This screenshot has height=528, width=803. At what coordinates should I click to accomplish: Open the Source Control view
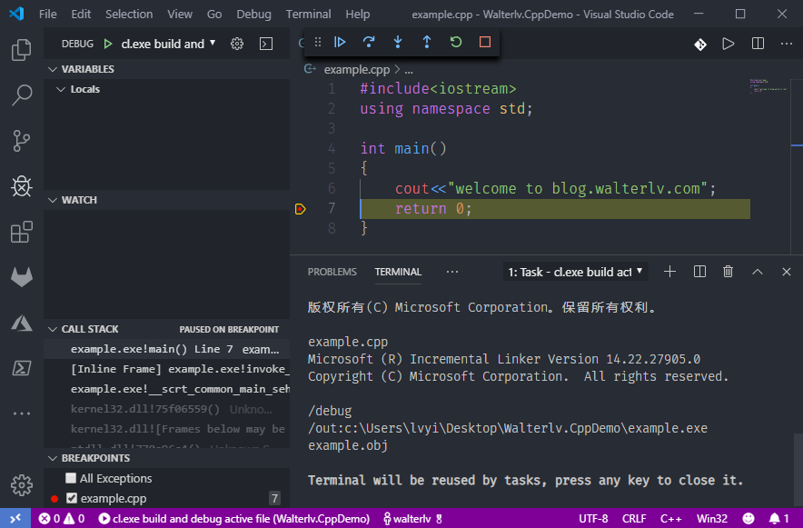click(x=22, y=140)
